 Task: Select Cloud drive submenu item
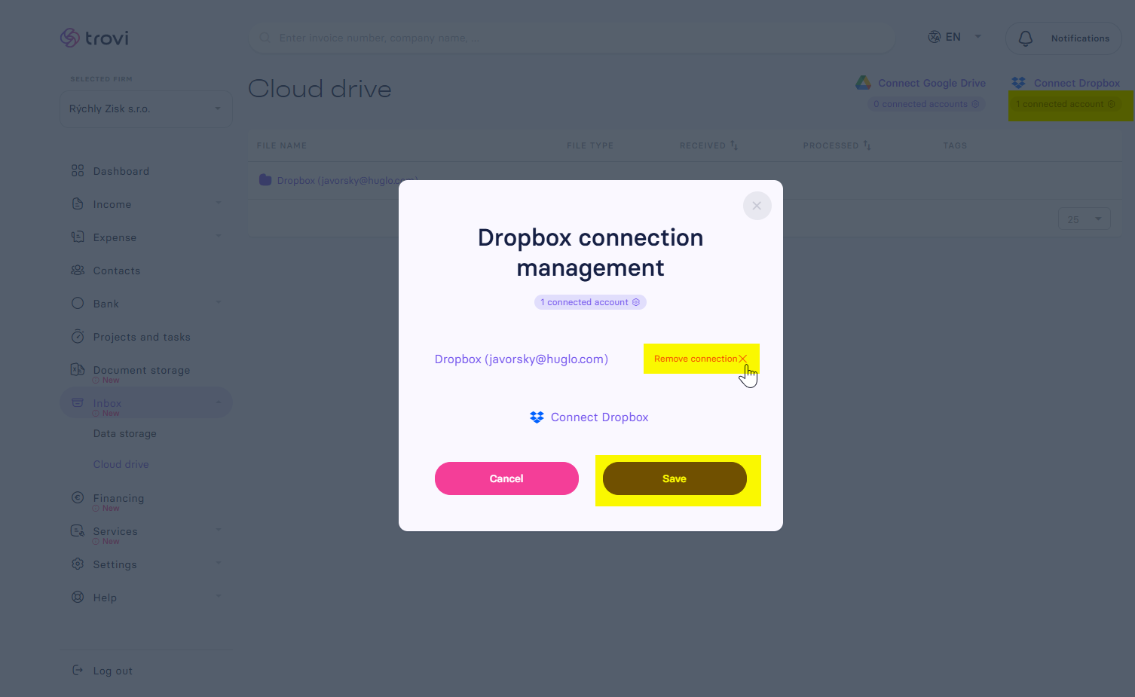121,464
